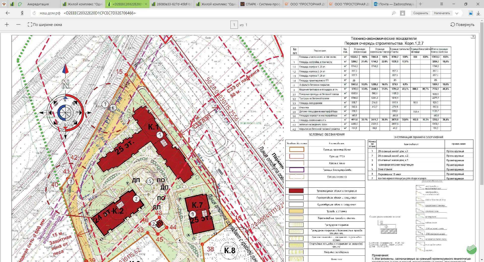Click the page number field
The width and height of the screenshot is (484, 262).
coord(234,25)
